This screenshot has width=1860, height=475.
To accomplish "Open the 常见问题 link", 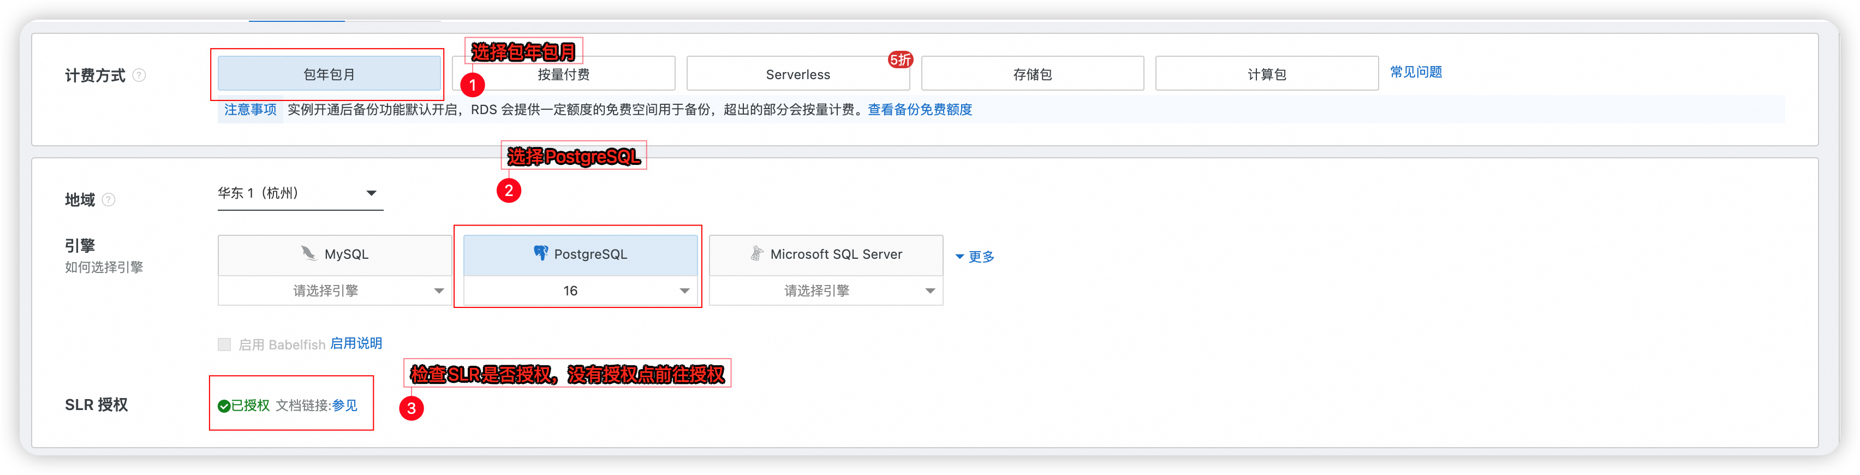I will [1415, 72].
